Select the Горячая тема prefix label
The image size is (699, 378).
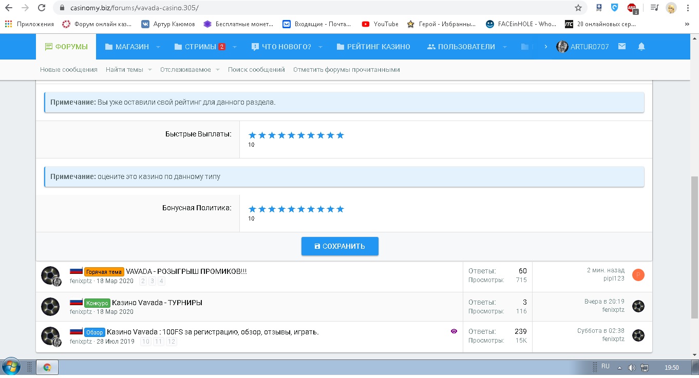104,272
